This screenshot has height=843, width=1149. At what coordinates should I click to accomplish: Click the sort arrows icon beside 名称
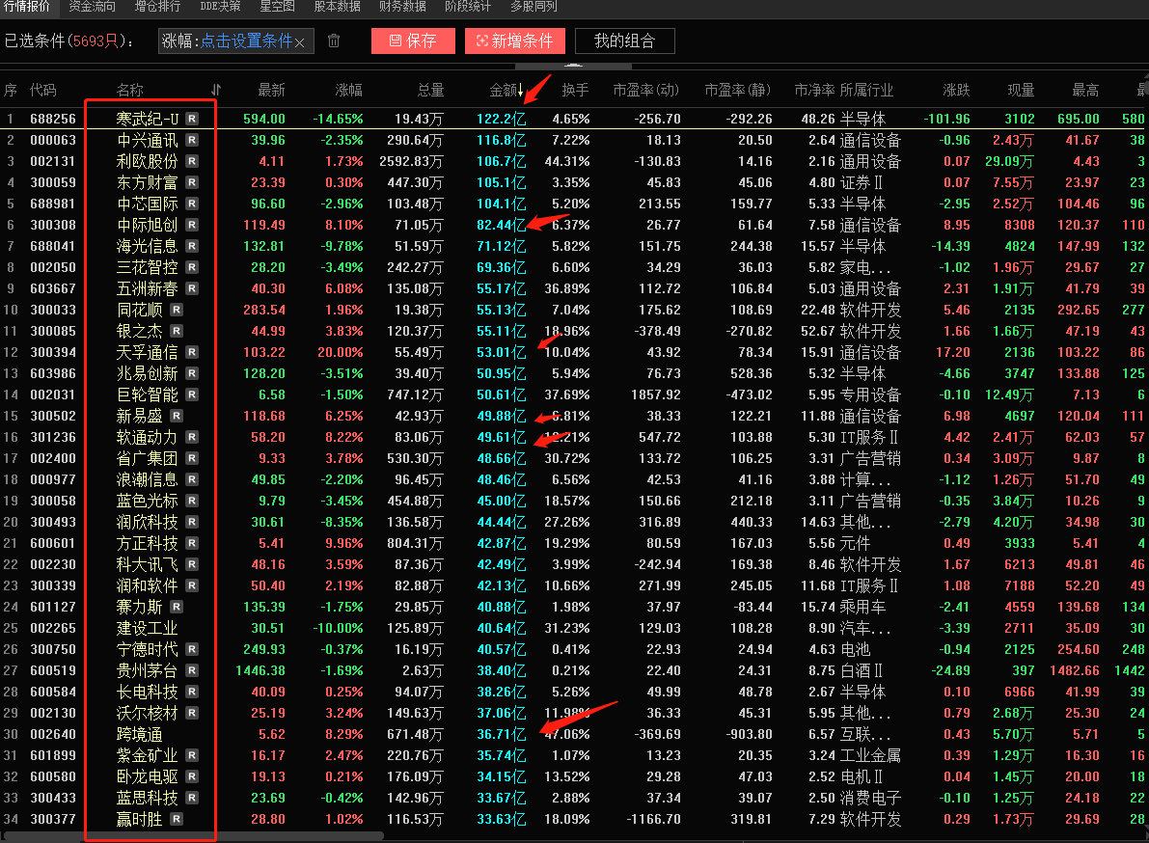(x=215, y=90)
